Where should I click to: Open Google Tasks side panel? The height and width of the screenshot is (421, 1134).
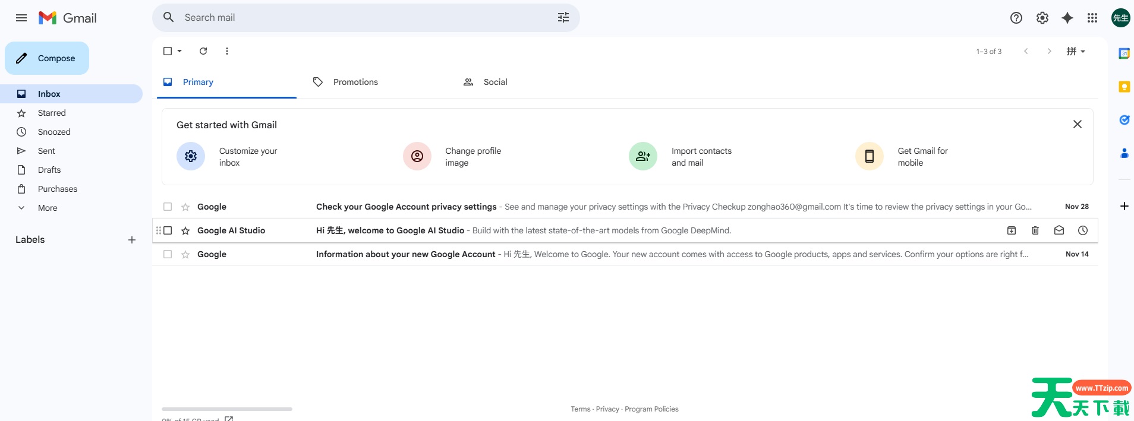[x=1124, y=120]
